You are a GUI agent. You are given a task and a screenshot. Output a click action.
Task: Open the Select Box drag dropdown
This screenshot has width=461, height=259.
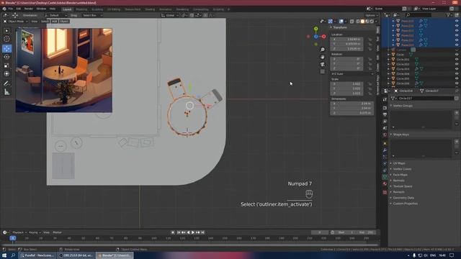coord(92,15)
